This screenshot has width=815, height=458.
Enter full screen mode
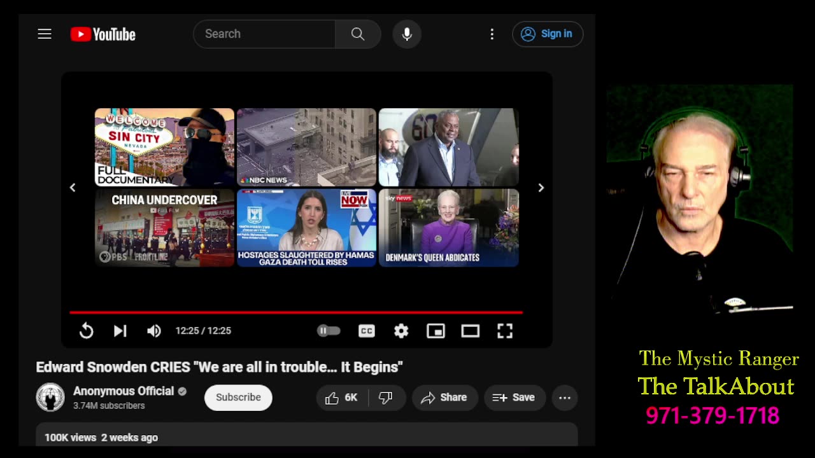pos(505,331)
